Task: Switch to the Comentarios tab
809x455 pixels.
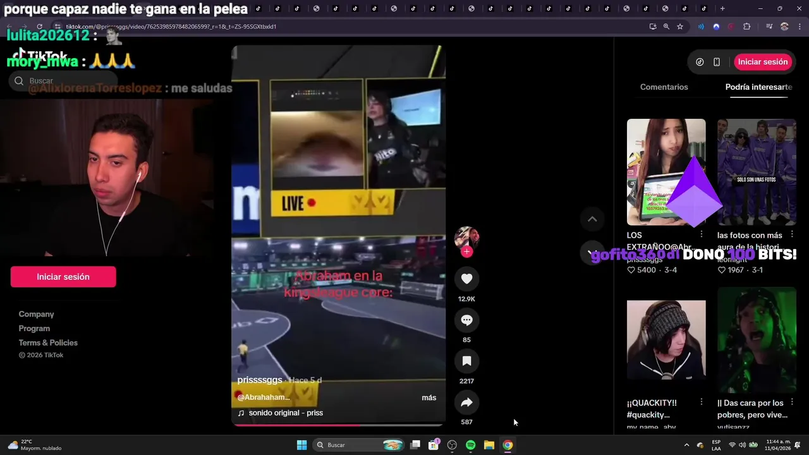Action: click(664, 87)
